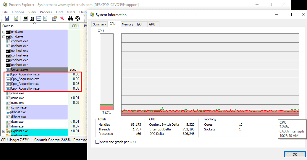307x160 pixels.
Task: Click CPU Usage: 7.67% in status bar
Action: tap(15, 140)
